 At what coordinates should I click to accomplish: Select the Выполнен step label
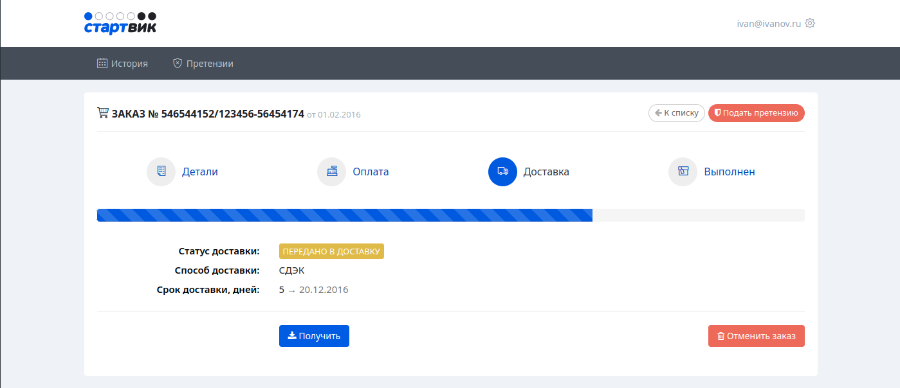point(730,172)
